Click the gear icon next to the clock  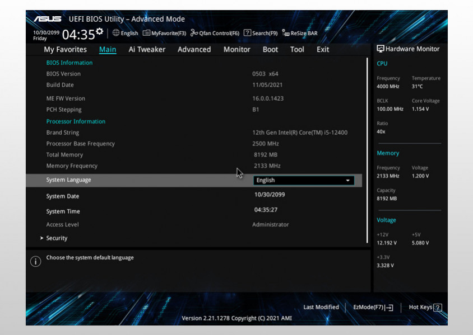[x=99, y=31]
